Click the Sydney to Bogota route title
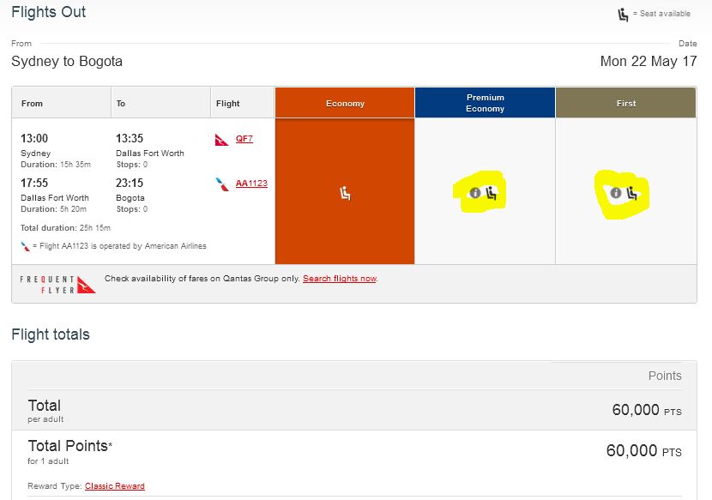 (67, 61)
